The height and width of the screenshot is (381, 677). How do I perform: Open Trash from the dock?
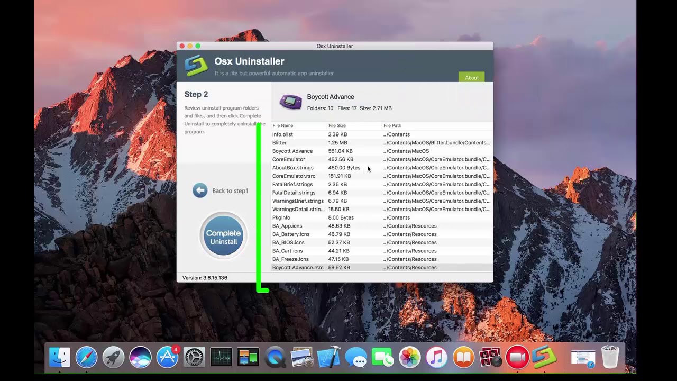pyautogui.click(x=610, y=357)
